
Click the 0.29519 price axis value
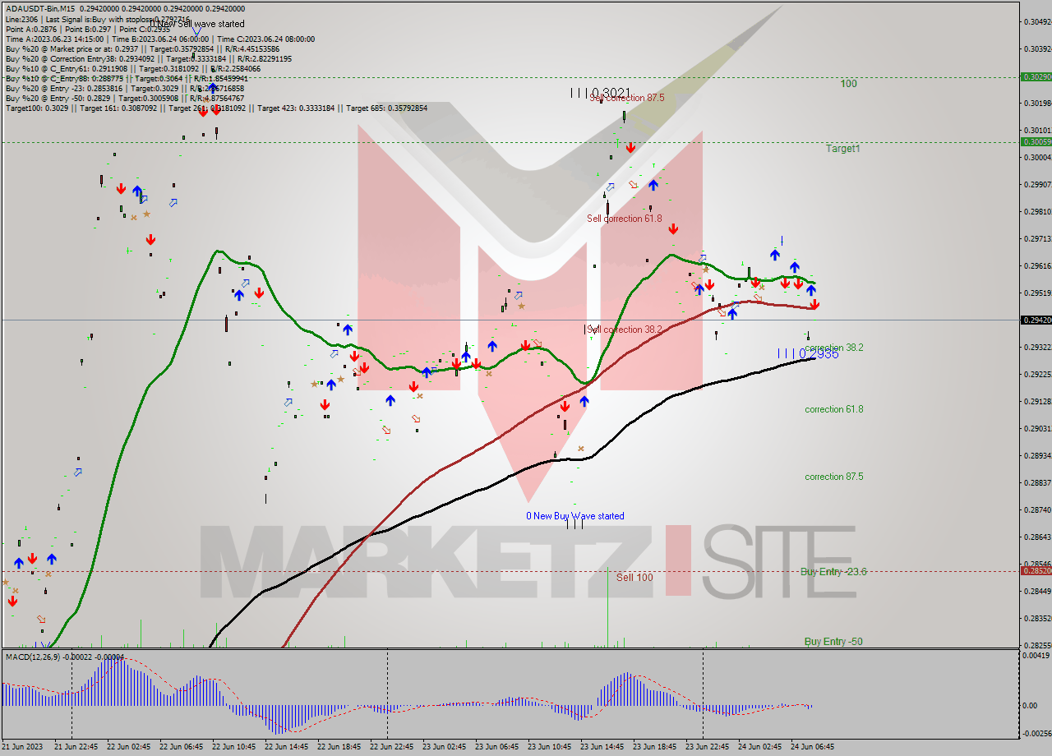pos(1037,293)
